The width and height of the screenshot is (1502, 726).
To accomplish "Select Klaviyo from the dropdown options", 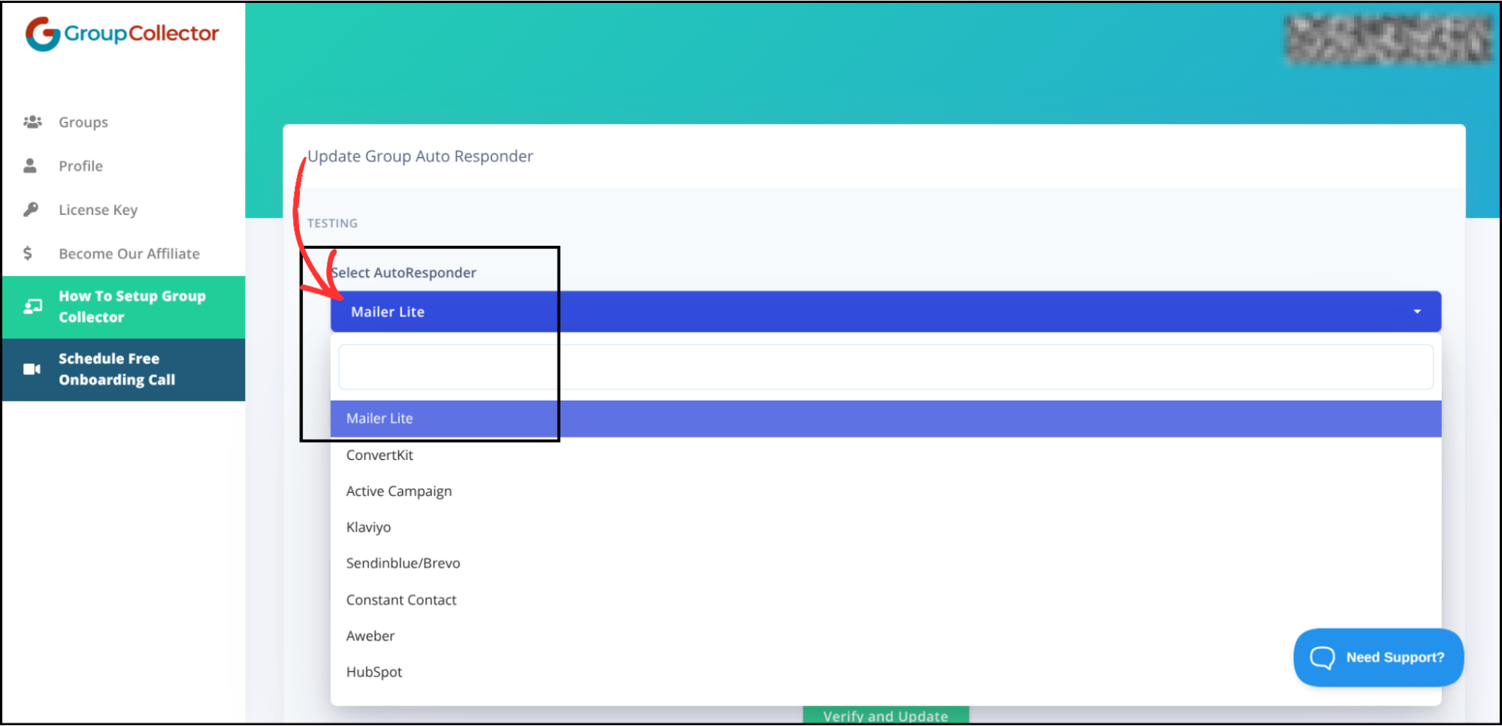I will pyautogui.click(x=368, y=527).
